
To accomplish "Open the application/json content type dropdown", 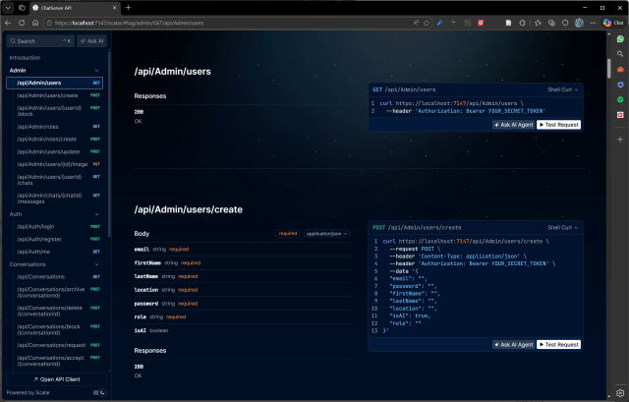I will 326,234.
